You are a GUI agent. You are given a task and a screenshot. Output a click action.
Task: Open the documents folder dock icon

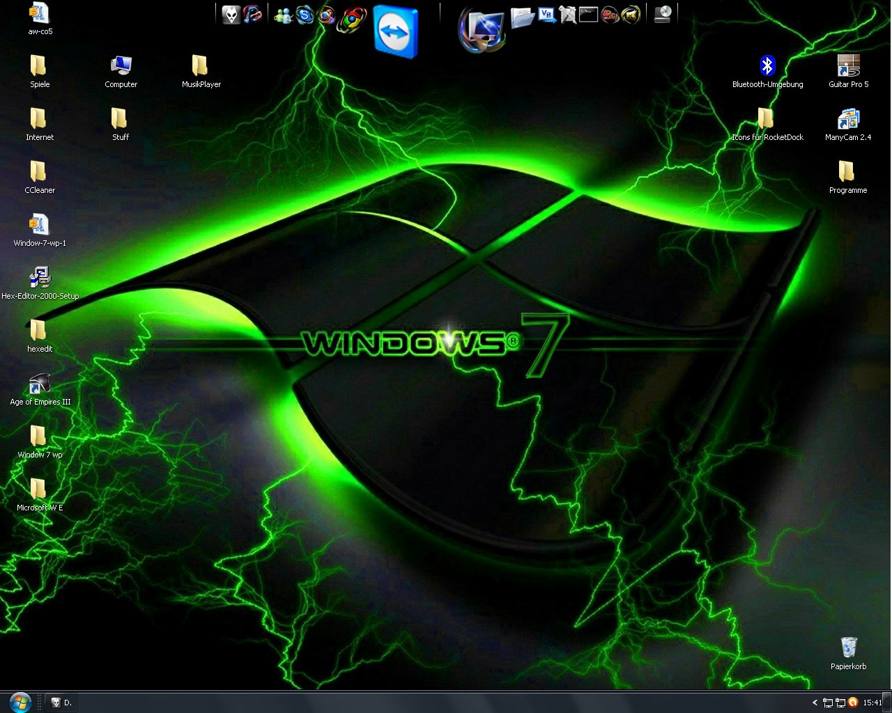(x=522, y=17)
